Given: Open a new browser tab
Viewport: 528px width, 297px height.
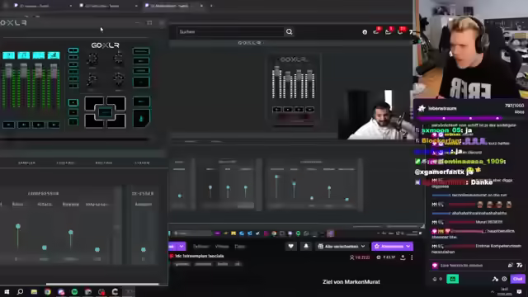Looking at the screenshot, I should [211, 6].
